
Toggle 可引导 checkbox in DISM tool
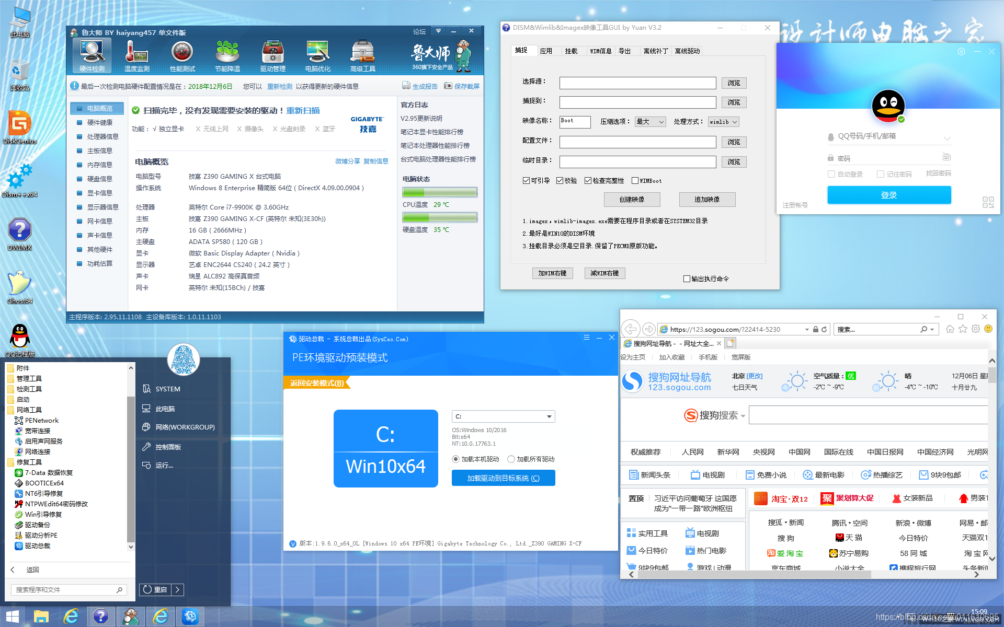click(x=526, y=181)
